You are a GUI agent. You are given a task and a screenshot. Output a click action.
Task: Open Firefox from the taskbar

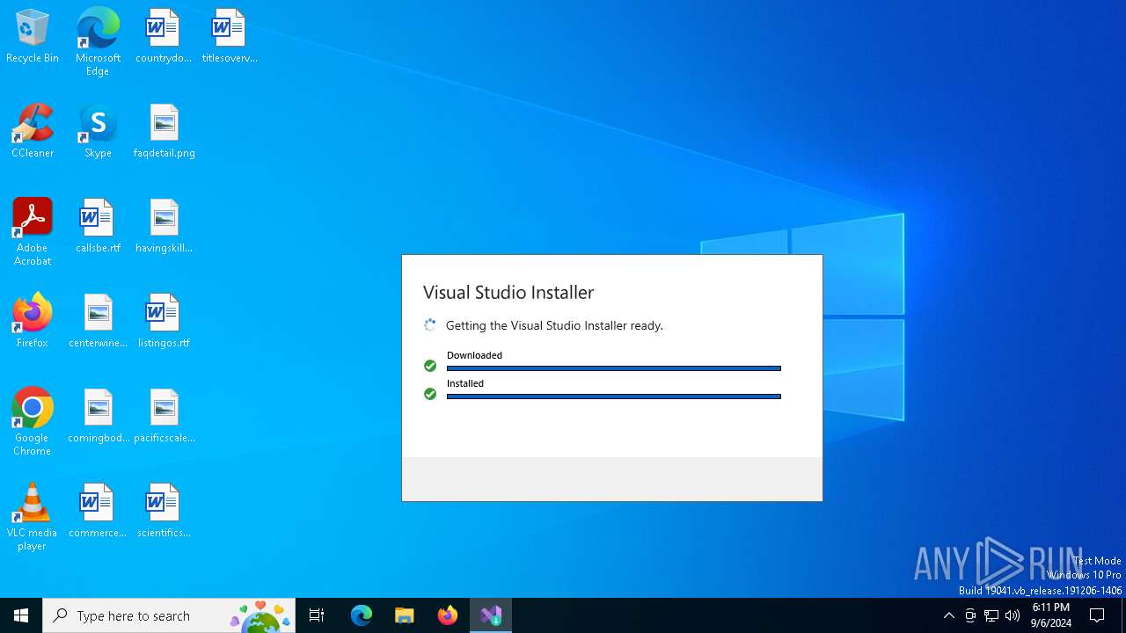[x=448, y=615]
